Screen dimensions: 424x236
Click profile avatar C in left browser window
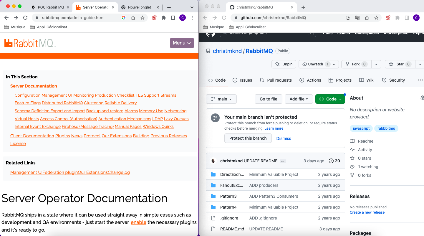[183, 18]
